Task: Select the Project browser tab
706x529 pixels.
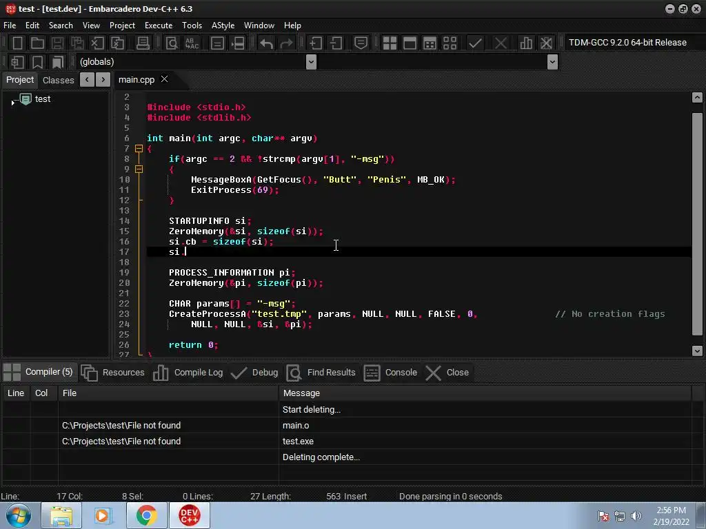Action: click(x=20, y=80)
